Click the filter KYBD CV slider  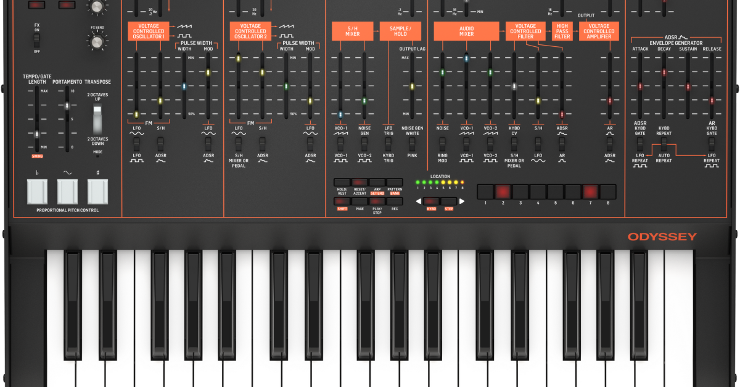(514, 86)
